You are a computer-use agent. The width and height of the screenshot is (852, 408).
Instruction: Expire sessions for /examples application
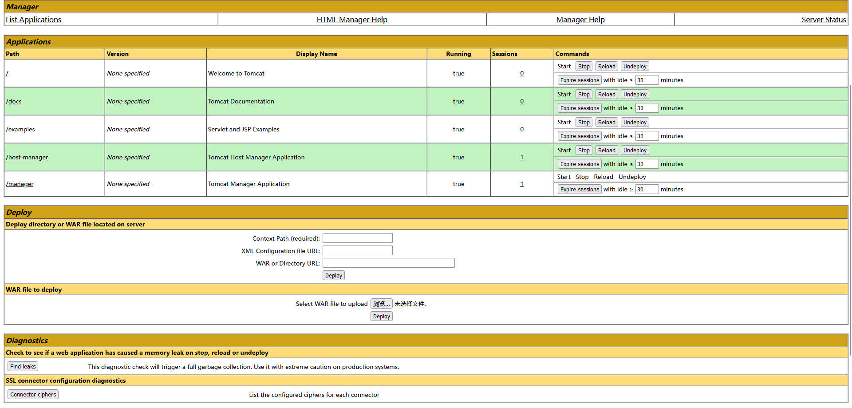[x=580, y=136]
